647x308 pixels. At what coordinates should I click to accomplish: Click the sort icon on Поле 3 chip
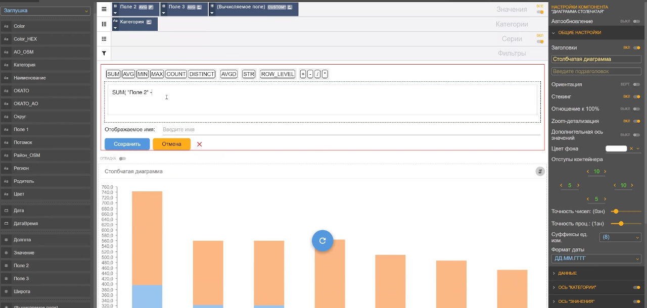199,7
